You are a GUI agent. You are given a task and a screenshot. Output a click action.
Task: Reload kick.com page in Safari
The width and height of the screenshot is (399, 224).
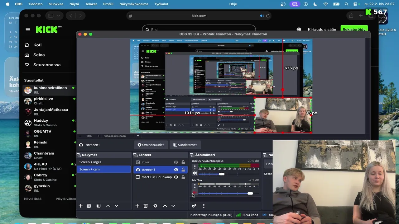[x=268, y=16]
